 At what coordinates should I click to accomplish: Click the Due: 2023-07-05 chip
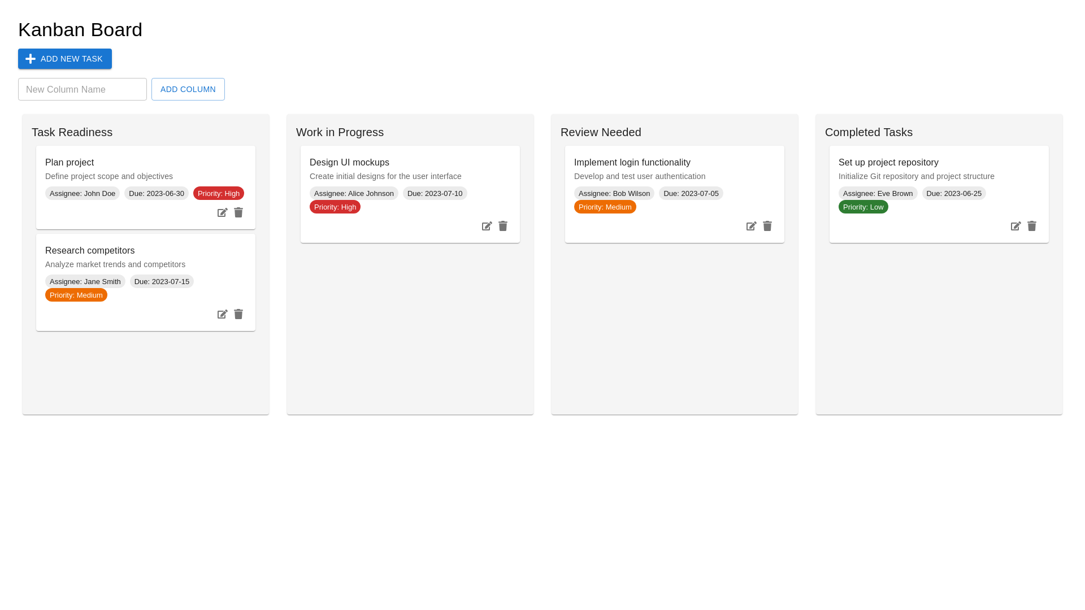point(691,193)
